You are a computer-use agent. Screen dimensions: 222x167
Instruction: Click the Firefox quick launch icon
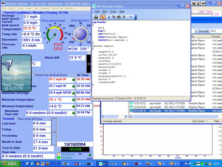point(48,164)
